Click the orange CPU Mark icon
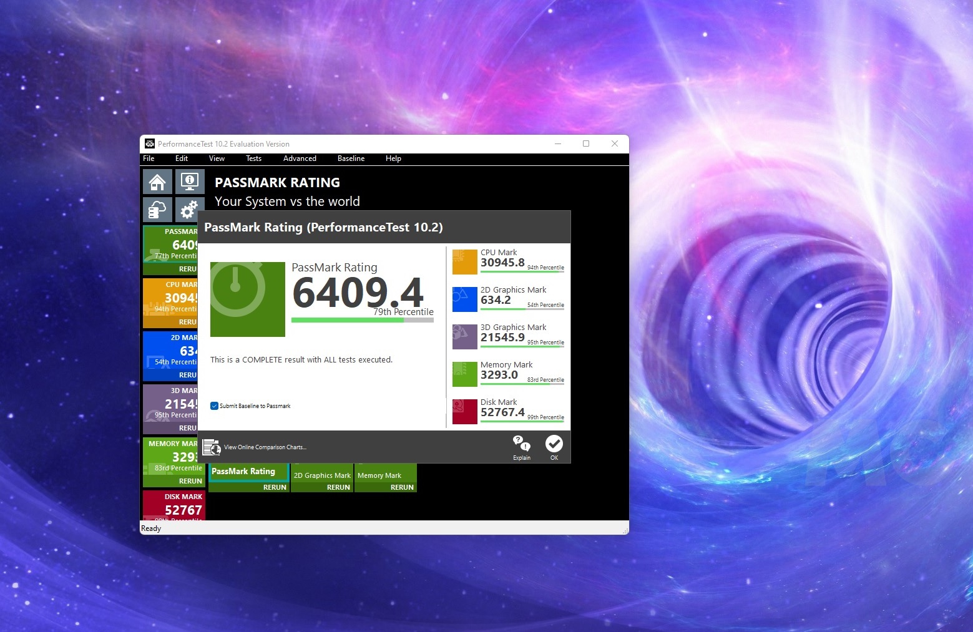 464,262
